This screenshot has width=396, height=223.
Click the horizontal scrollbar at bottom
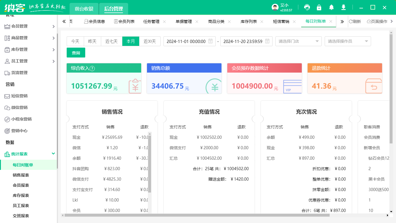click(197, 215)
